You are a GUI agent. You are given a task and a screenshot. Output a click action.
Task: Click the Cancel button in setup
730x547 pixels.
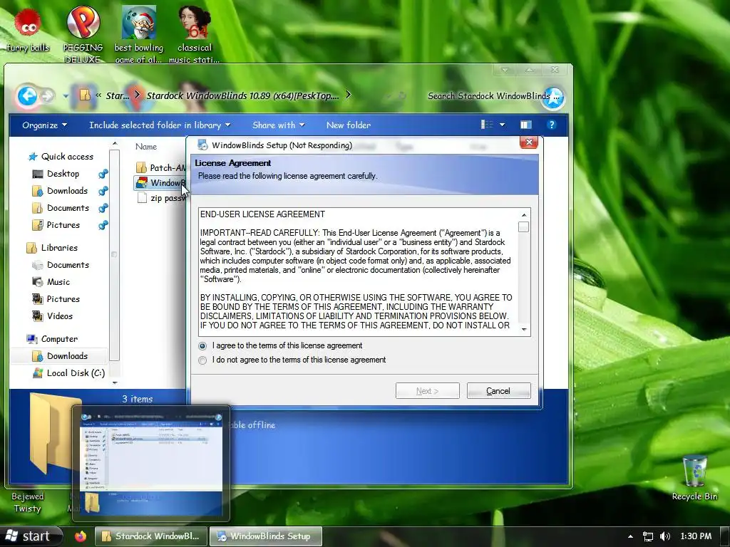(498, 391)
